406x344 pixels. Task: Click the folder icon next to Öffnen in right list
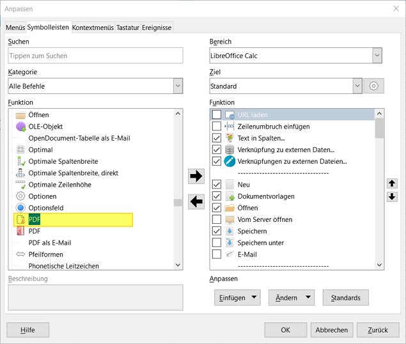pyautogui.click(x=230, y=208)
